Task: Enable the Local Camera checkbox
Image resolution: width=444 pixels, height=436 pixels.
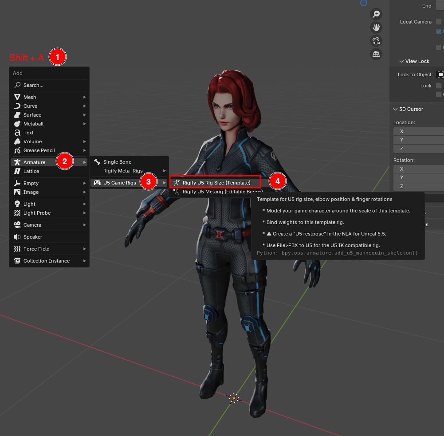Action: tap(438, 21)
